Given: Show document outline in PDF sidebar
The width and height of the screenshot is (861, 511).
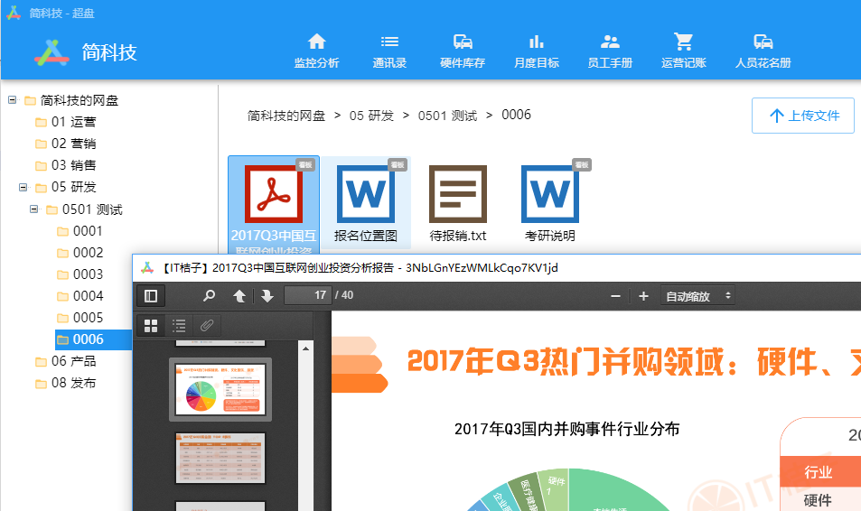Looking at the screenshot, I should click(180, 326).
